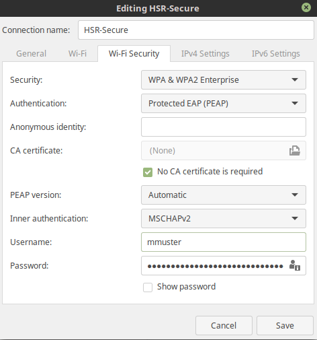
Task: Enable the Show password checkbox
Action: click(148, 287)
